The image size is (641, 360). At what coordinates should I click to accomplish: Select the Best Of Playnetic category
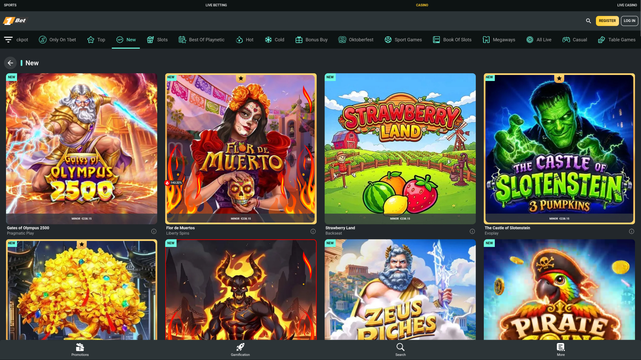click(x=201, y=40)
